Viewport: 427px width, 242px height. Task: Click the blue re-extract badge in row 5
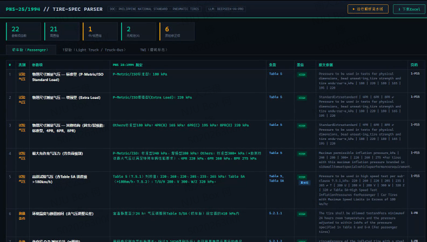(304, 183)
